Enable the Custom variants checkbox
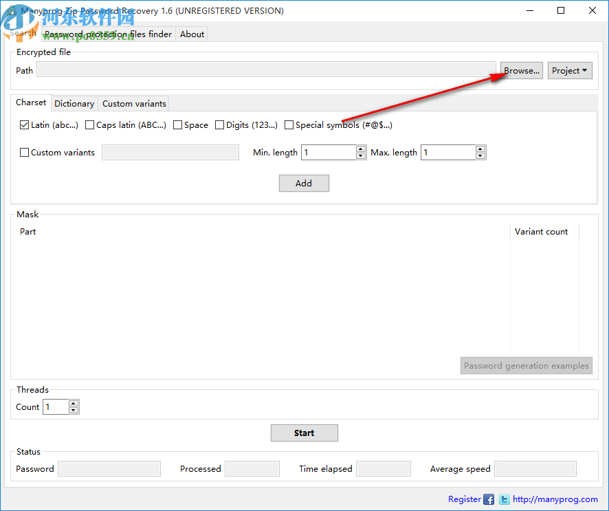 [x=24, y=152]
